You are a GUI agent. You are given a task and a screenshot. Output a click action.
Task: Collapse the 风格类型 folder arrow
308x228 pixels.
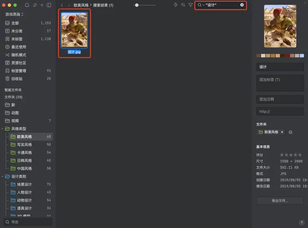pyautogui.click(x=3, y=129)
